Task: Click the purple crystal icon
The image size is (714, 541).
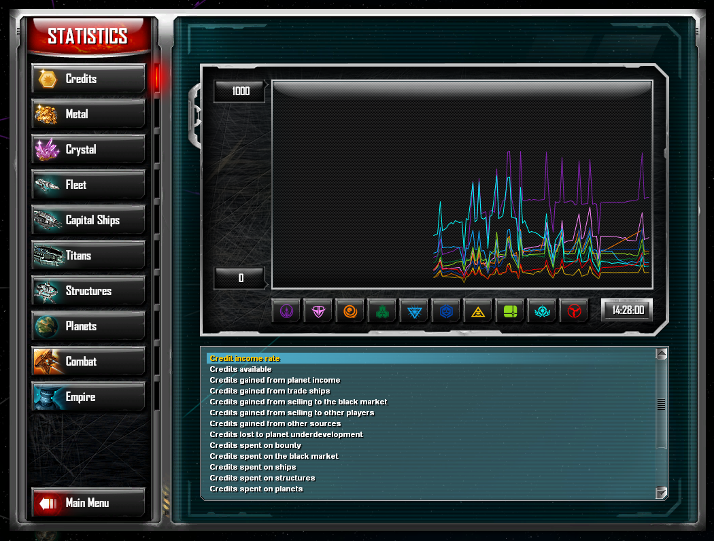Action: 47,150
